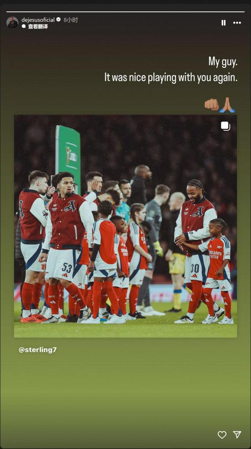251x449 pixels.
Task: Open the shared Arsenal lineup photo post
Action: [x=125, y=226]
